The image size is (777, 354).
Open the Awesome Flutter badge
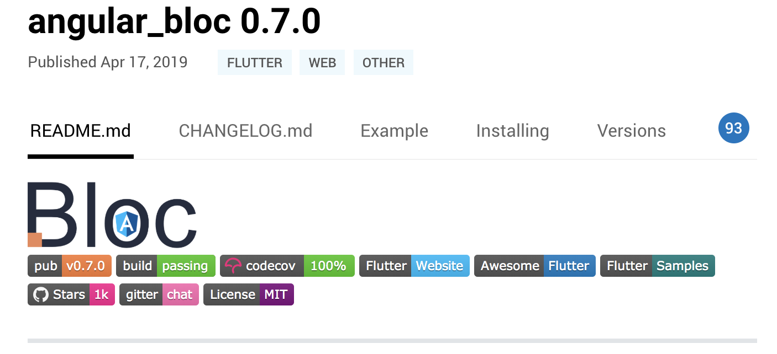click(x=535, y=266)
